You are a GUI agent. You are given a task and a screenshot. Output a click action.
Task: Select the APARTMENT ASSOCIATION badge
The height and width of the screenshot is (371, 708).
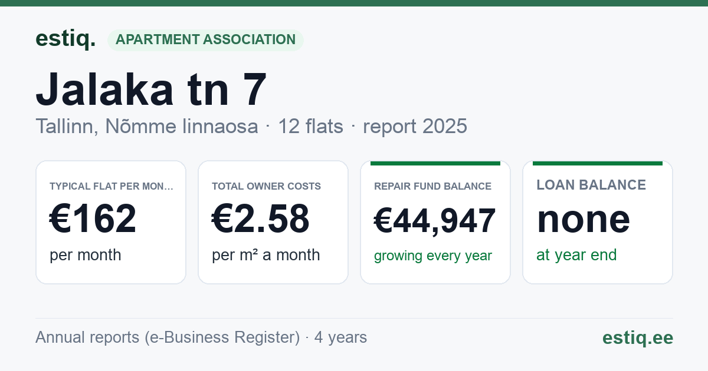pos(205,40)
